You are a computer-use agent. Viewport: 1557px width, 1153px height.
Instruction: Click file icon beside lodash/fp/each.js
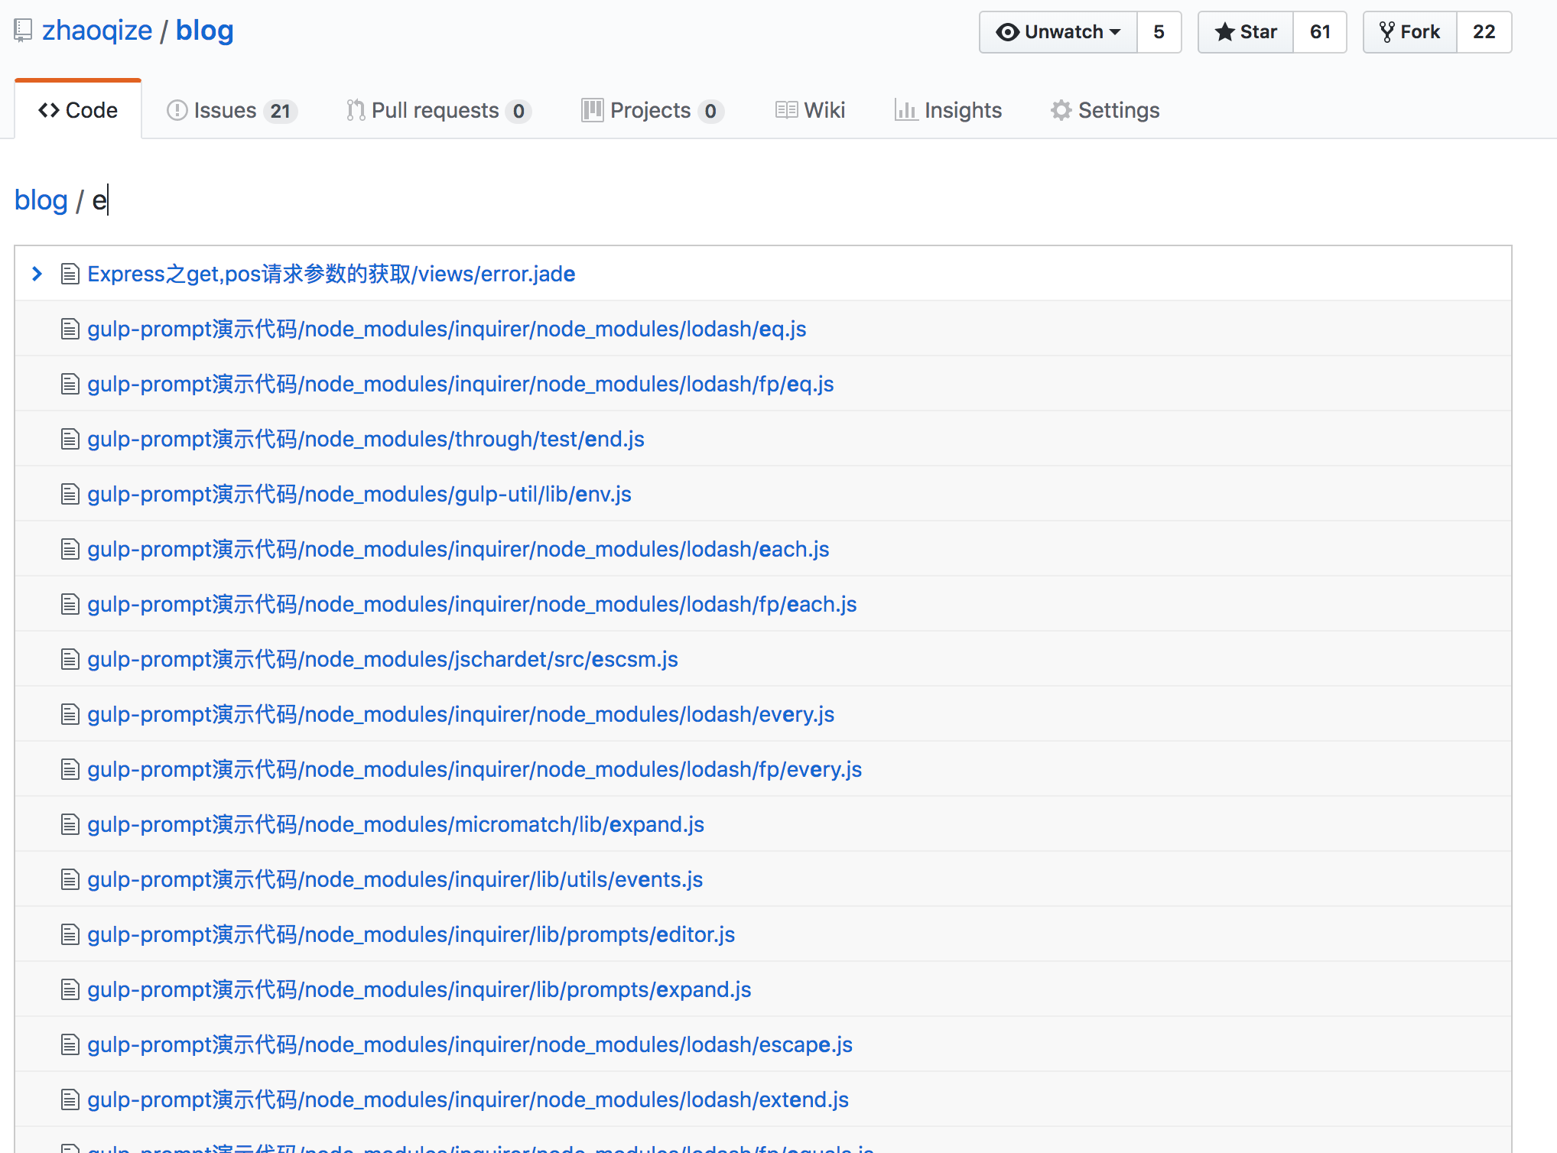click(x=70, y=604)
